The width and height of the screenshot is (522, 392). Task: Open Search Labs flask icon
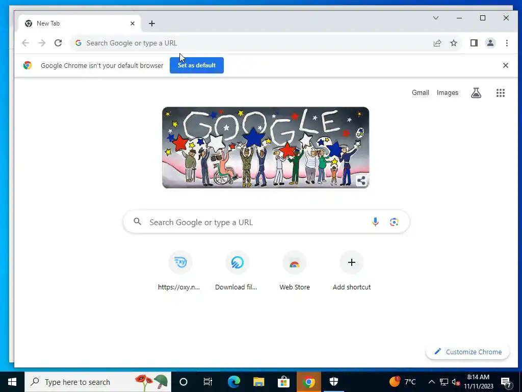476,93
